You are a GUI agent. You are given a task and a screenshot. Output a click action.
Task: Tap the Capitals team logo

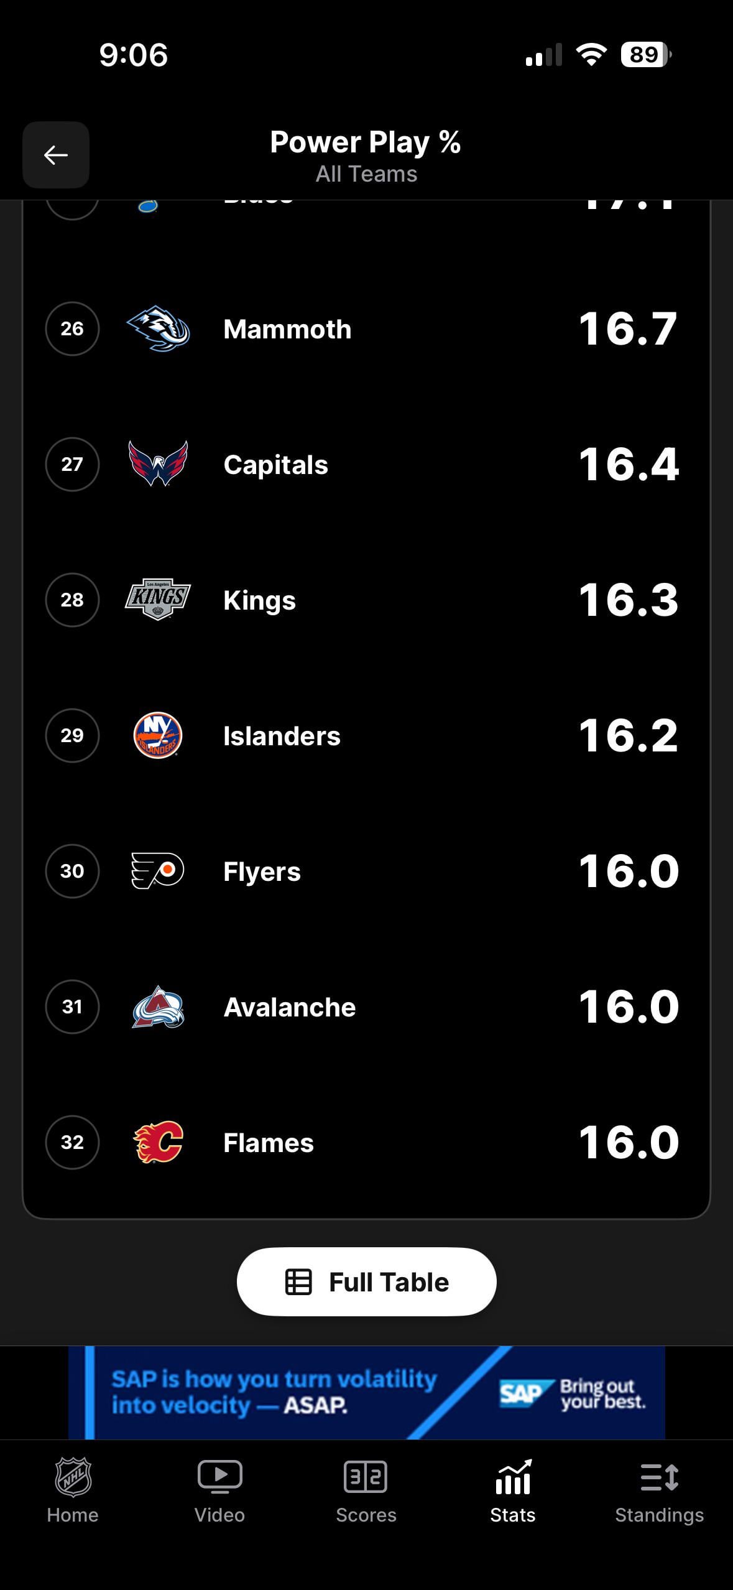158,464
